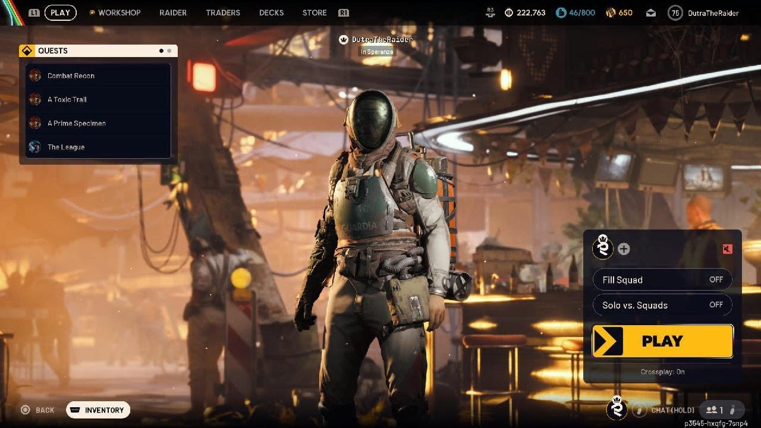
Task: Click the 46/800 Cred counter
Action: click(582, 12)
